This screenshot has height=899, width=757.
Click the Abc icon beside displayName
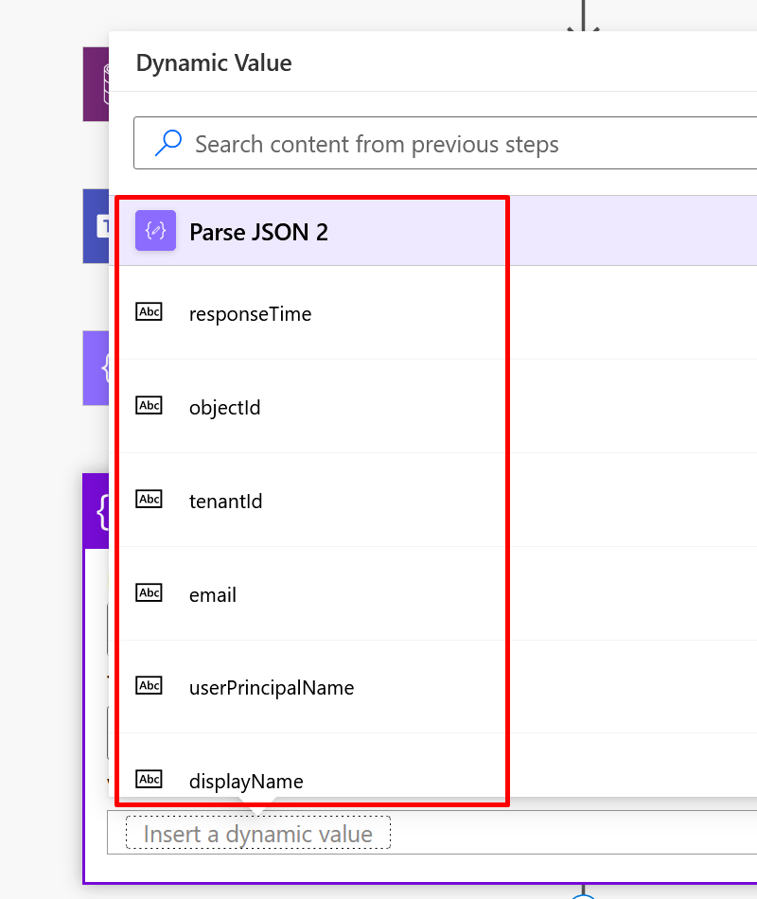point(150,779)
